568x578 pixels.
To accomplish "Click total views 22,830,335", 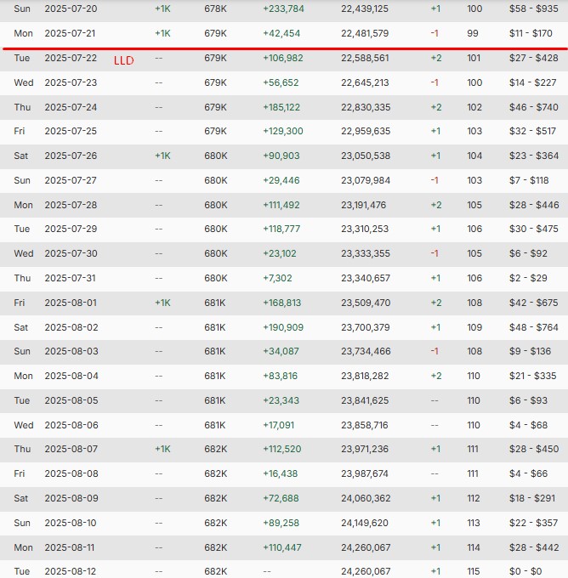I will (x=366, y=107).
